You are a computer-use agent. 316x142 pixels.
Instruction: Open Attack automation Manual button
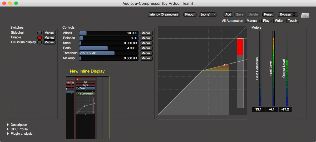(x=146, y=33)
